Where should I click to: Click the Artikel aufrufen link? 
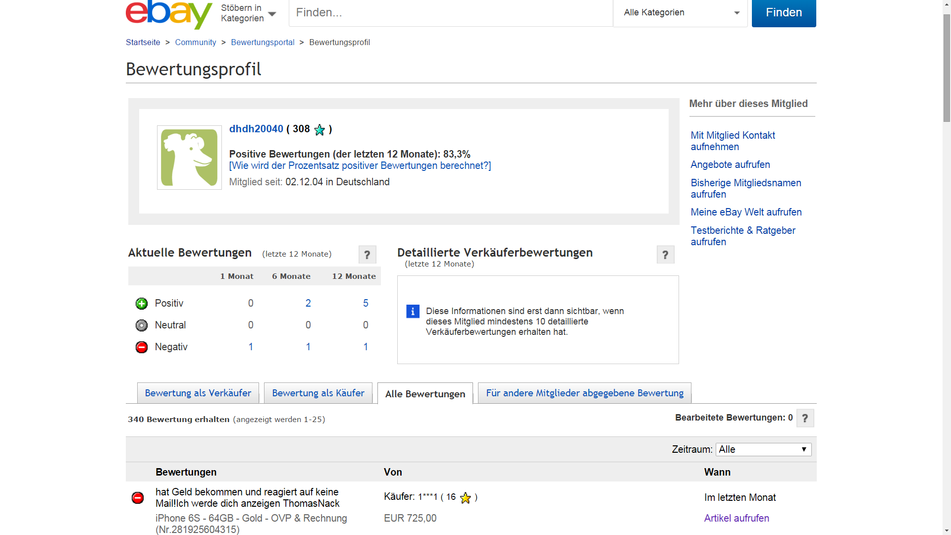tap(737, 518)
